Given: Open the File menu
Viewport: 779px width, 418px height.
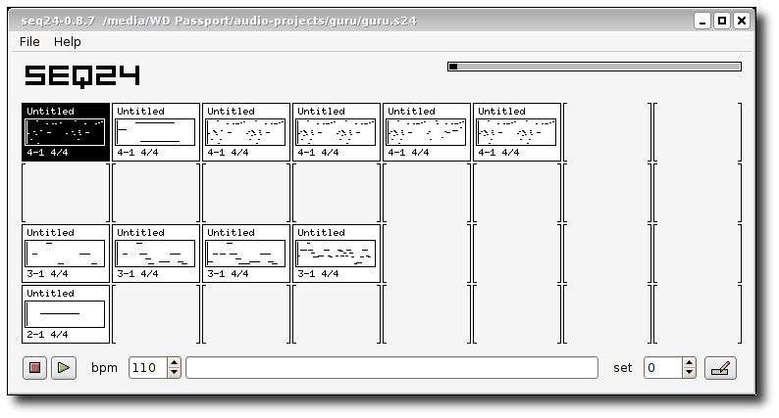Looking at the screenshot, I should click(29, 42).
